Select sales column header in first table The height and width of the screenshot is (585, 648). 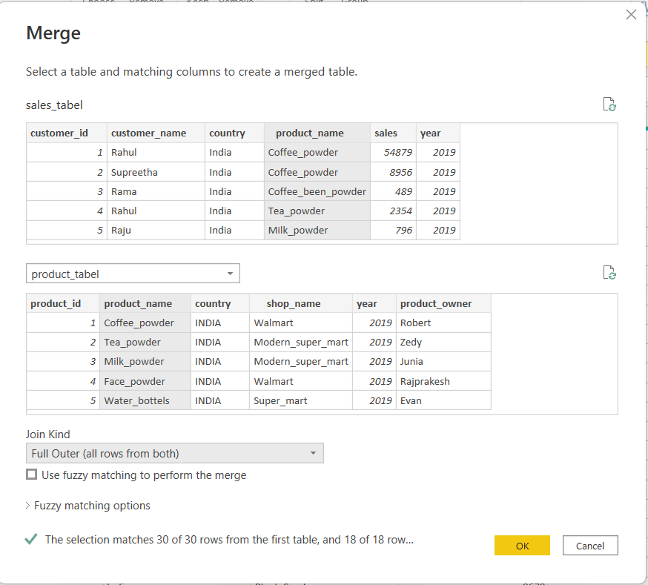pos(386,133)
